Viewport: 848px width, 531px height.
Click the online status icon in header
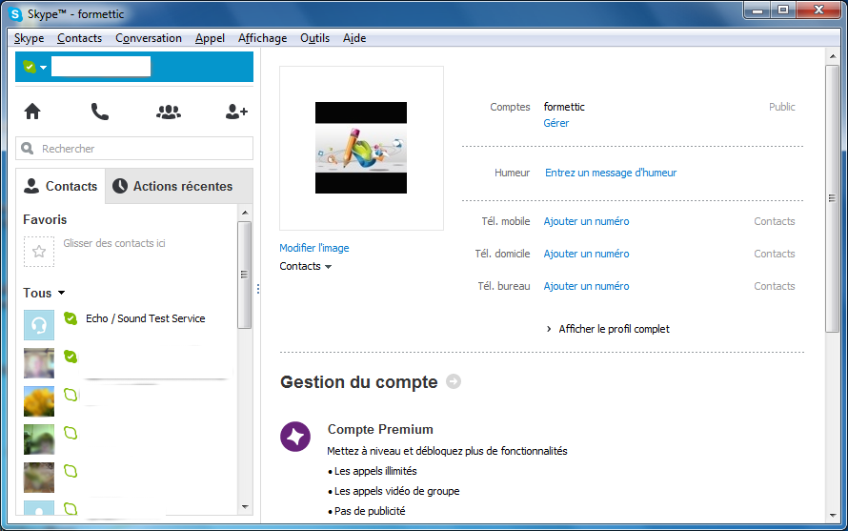pos(30,67)
